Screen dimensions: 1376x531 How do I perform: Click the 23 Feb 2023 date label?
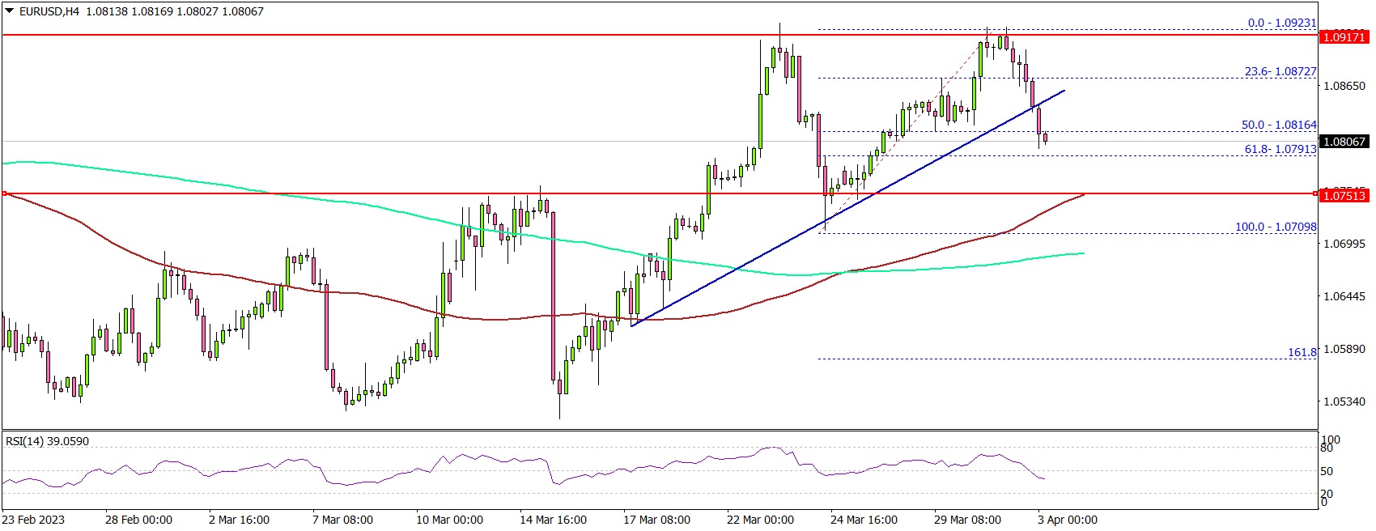pos(33,520)
